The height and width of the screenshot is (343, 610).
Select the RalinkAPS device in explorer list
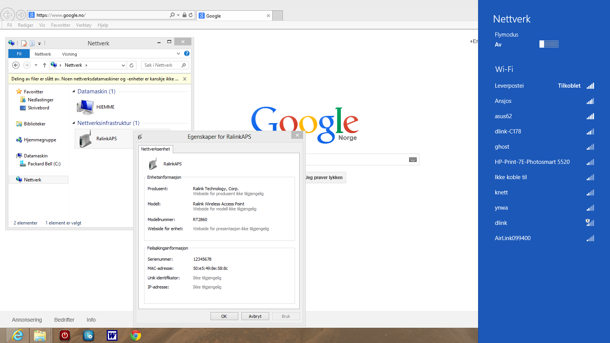[x=103, y=139]
